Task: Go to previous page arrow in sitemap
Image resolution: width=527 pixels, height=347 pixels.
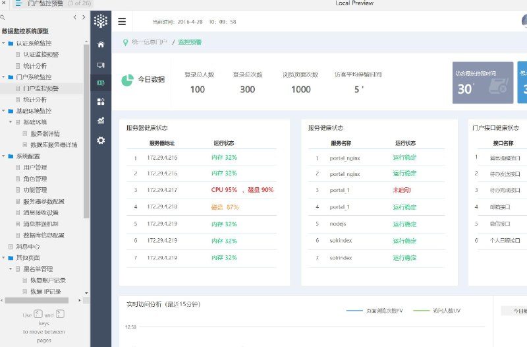Action: point(74,17)
